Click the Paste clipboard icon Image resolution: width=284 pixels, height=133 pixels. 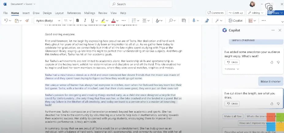pyautogui.click(x=17, y=20)
